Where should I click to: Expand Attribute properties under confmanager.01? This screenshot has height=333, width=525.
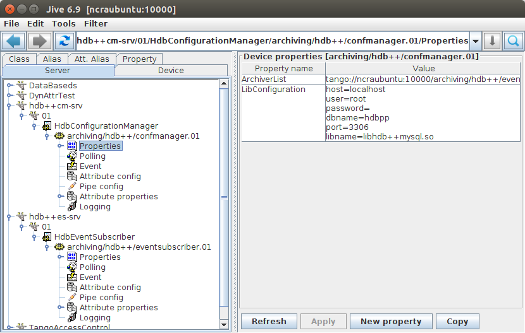59,196
